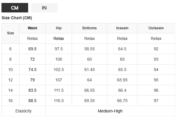Click the size 6 row label
The image size is (178, 121).
[10, 49]
